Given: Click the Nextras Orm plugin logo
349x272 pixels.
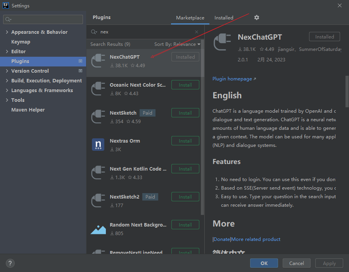Looking at the screenshot, I should pos(98,145).
